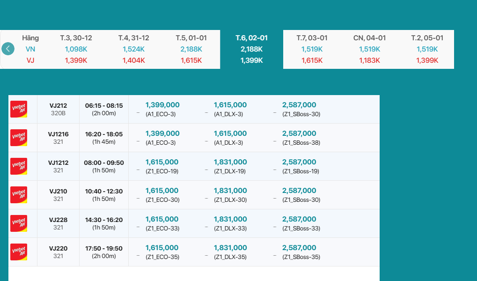Select the T.3, 30-12 date tab
Viewport: 477px width, 281px height.
(76, 38)
